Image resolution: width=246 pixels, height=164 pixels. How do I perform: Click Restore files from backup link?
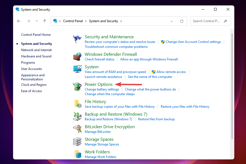click(156, 119)
